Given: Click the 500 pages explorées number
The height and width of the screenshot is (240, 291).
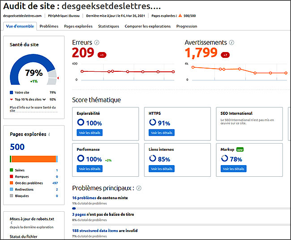Looking at the screenshot, I should coord(17,147).
